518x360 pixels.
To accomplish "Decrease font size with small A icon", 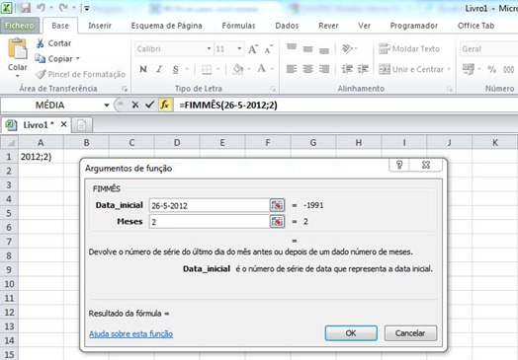I will (268, 49).
